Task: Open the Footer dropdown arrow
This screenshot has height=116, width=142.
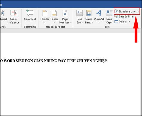Action: click(x=54, y=22)
